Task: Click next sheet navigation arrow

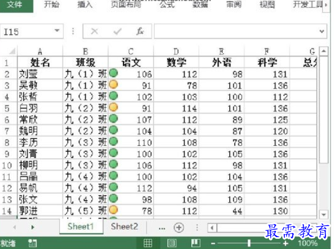Action: [x=33, y=227]
